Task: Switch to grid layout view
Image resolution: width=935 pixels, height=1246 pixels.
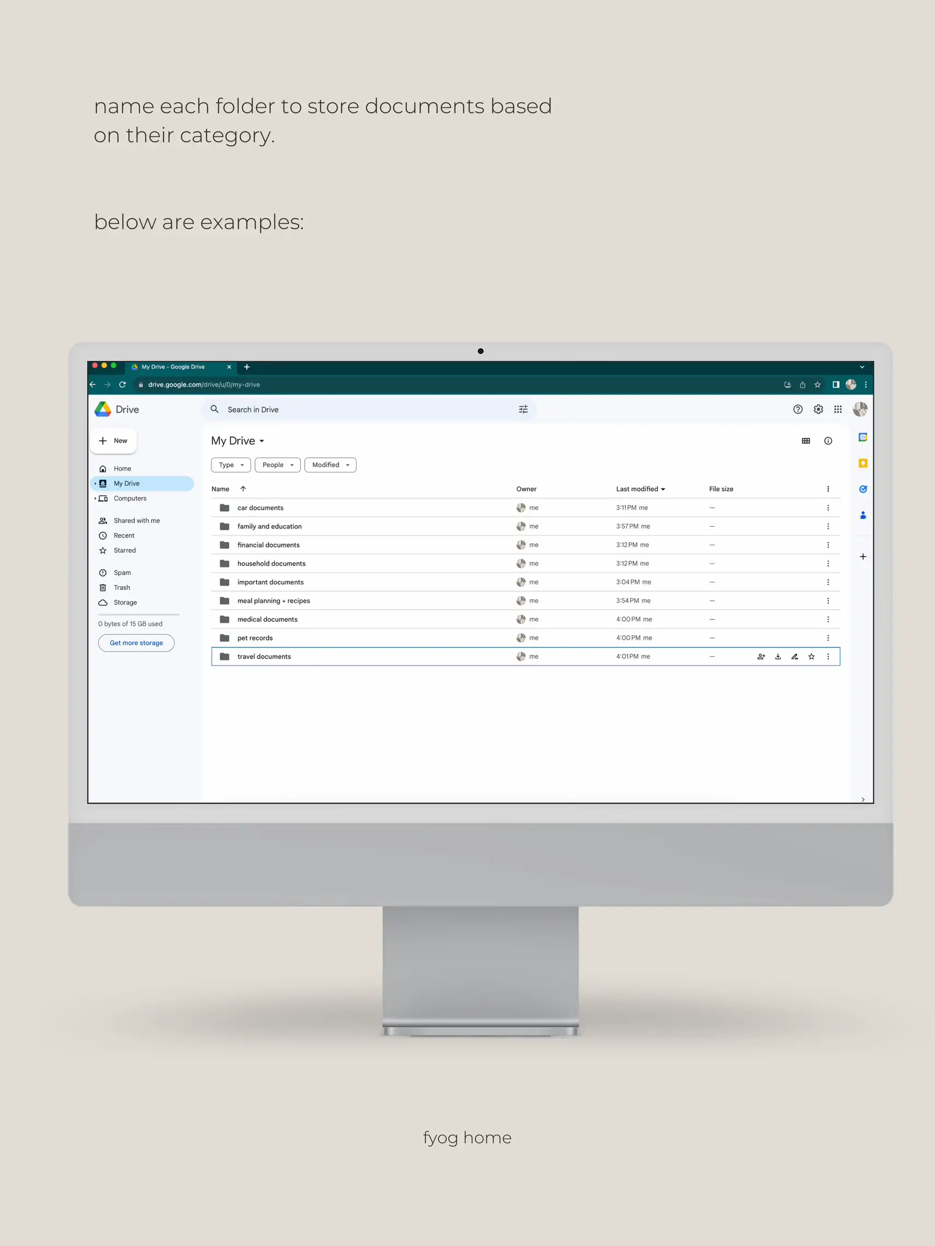Action: (806, 441)
